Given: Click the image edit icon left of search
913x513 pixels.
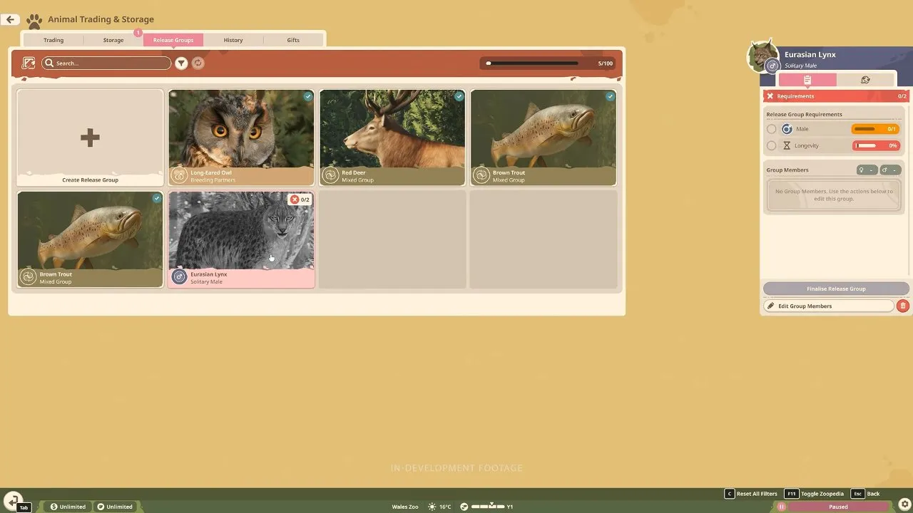Looking at the screenshot, I should [29, 63].
